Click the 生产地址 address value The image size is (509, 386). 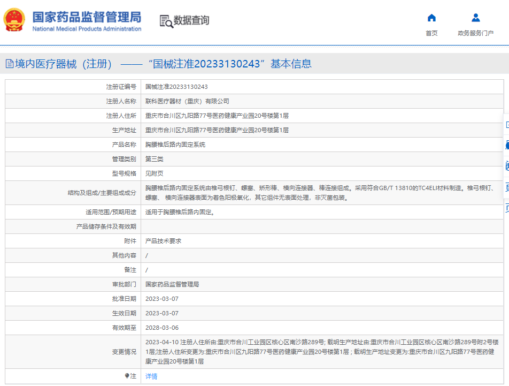point(217,130)
